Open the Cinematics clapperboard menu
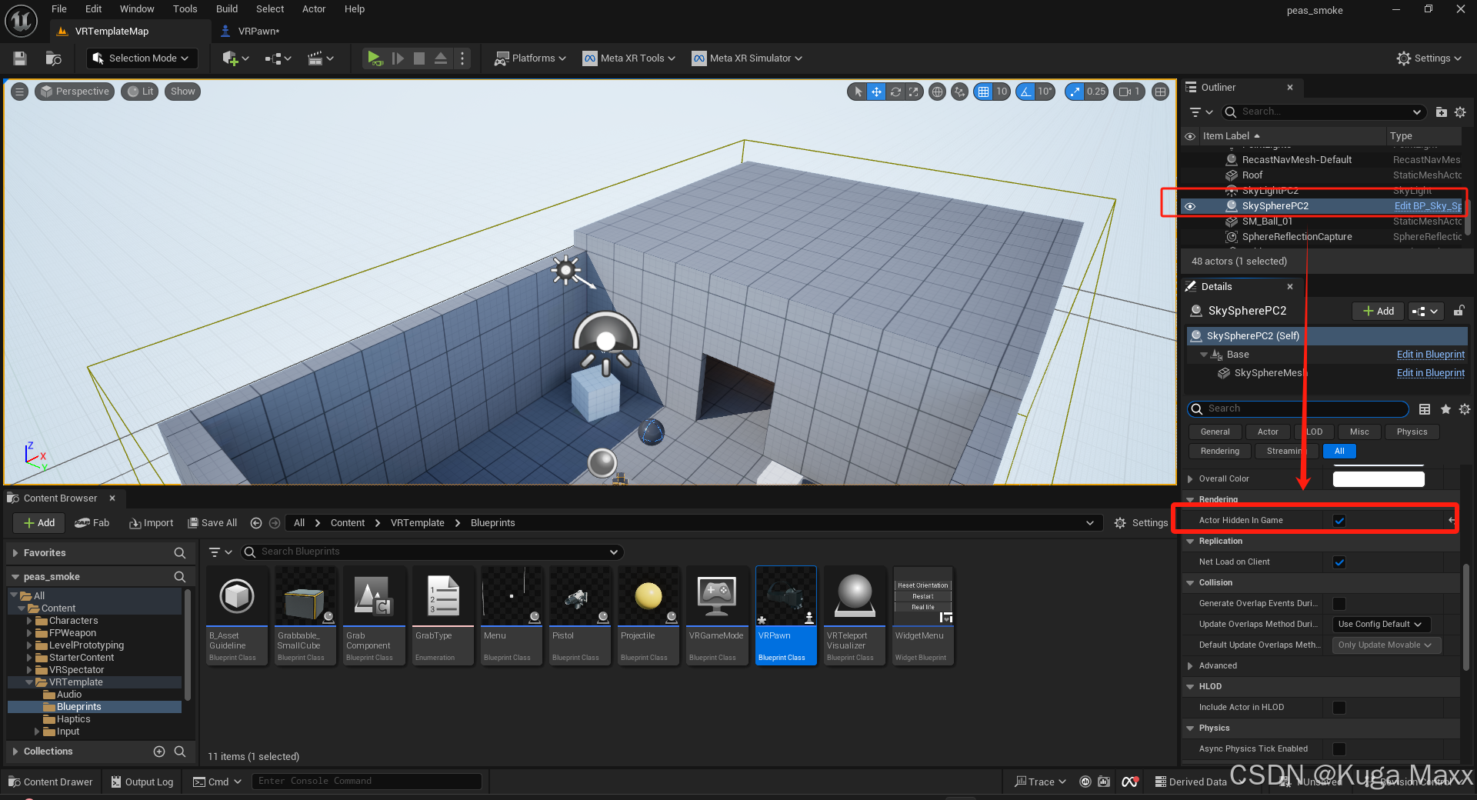Viewport: 1477px width, 800px height. click(x=320, y=58)
